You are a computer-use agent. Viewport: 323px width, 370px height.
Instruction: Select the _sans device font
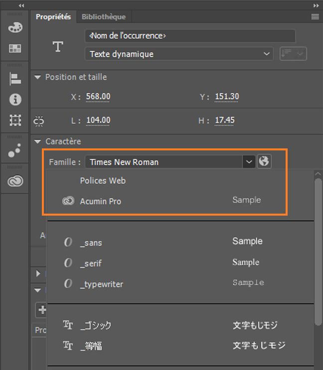pos(180,242)
